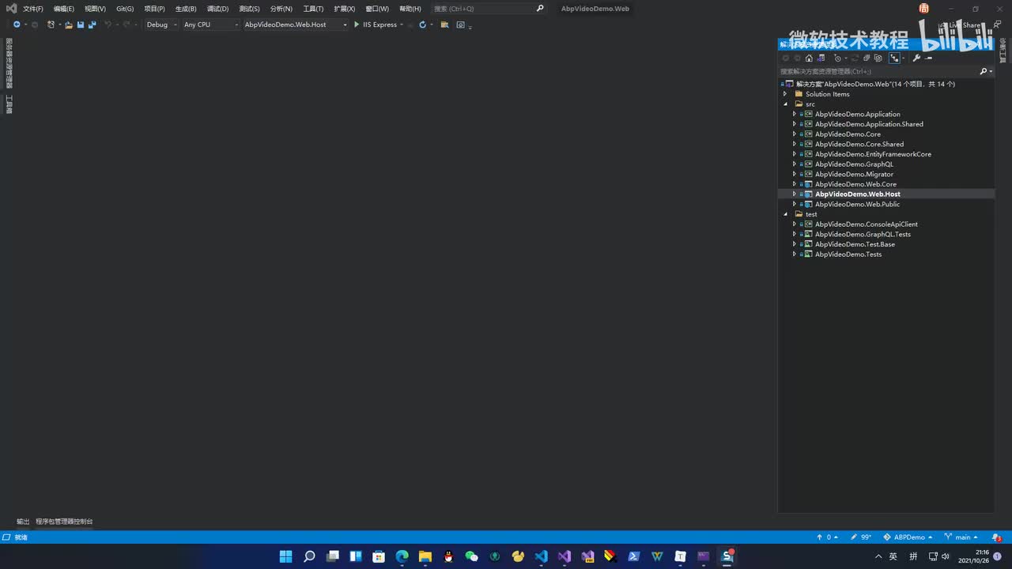Screen dimensions: 1012x569
Task: Click the browser refresh toolbar icon
Action: click(x=422, y=24)
